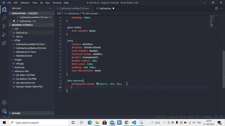The image size is (225, 126).
Task: Click the editor vertical scrollbar
Action: coord(224,69)
